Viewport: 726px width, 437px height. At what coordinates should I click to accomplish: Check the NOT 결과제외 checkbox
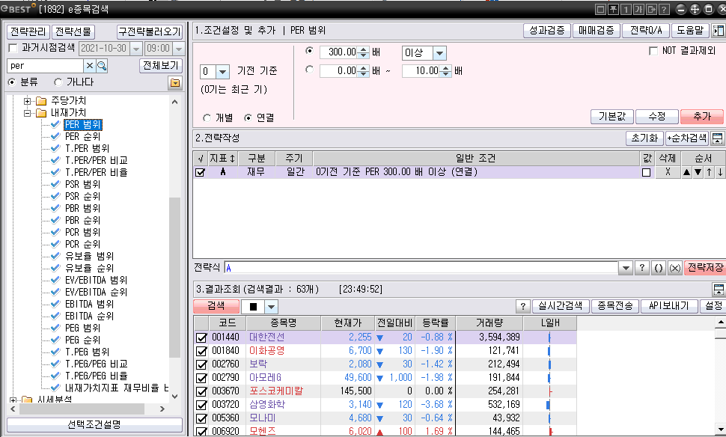point(653,51)
